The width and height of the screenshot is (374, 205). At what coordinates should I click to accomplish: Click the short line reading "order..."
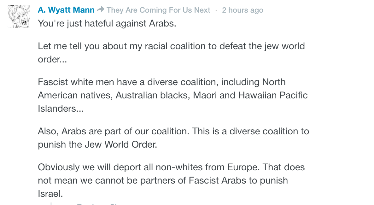52,59
